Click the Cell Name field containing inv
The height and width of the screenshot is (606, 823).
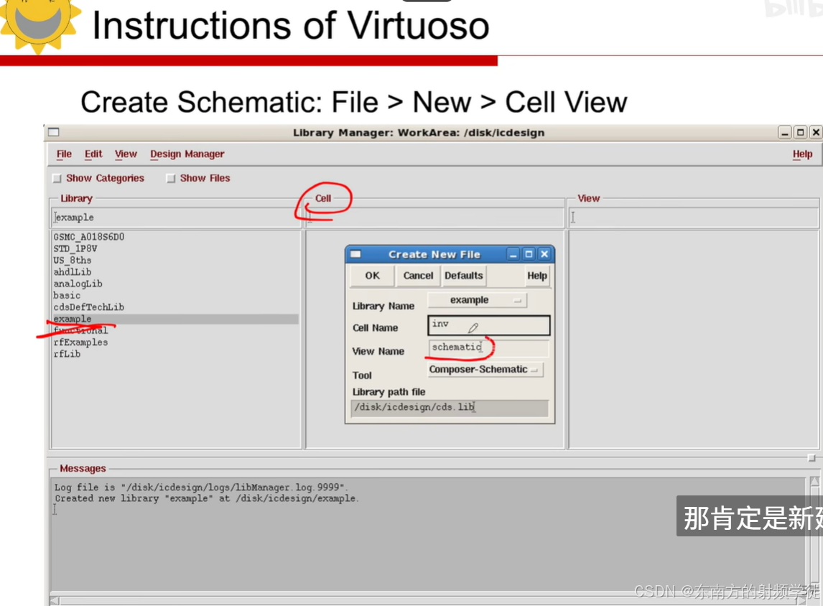(x=488, y=325)
